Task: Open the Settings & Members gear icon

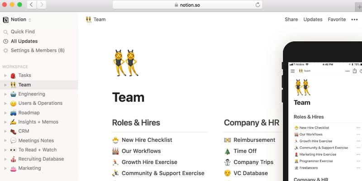Action: (x=5, y=51)
